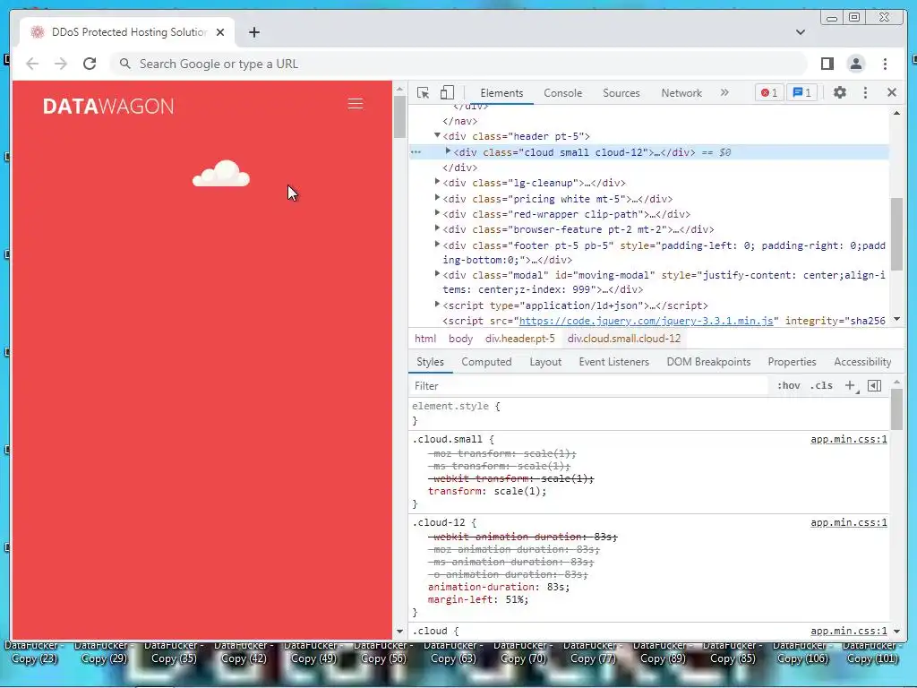Toggle the :hov element state button
This screenshot has height=688, width=917.
tap(788, 385)
